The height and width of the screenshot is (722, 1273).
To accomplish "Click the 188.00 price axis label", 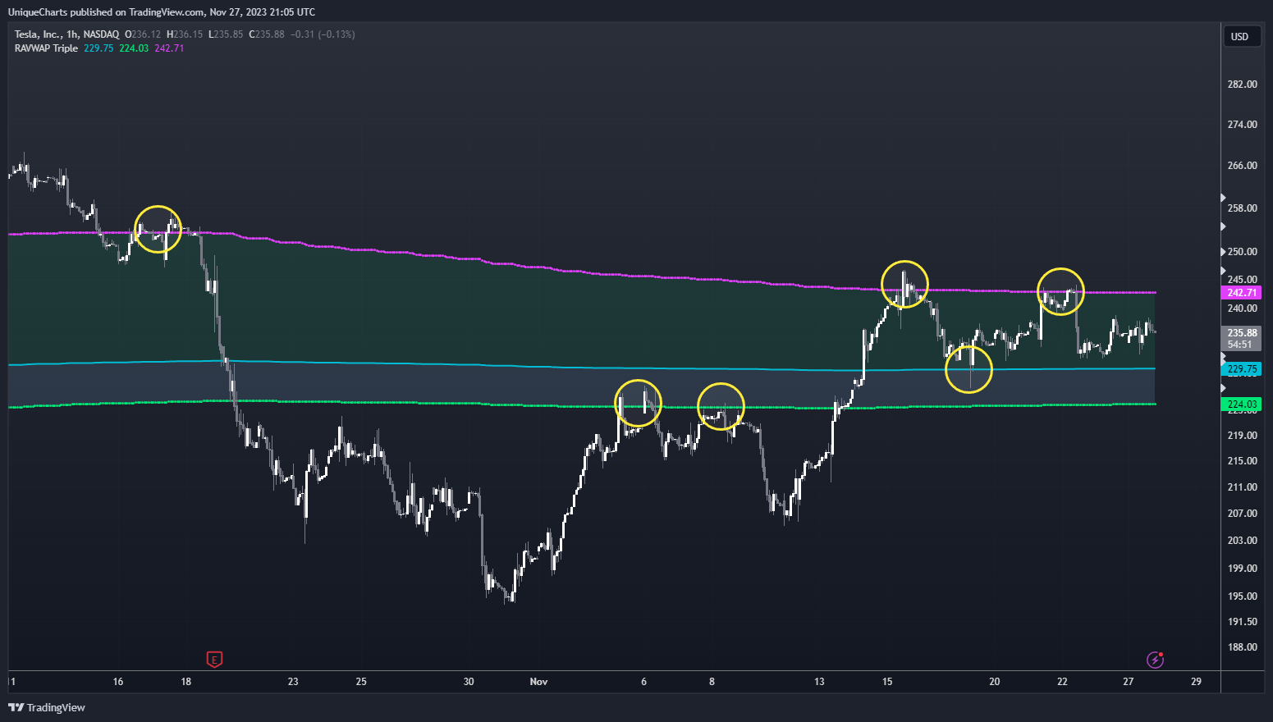I will pos(1242,647).
